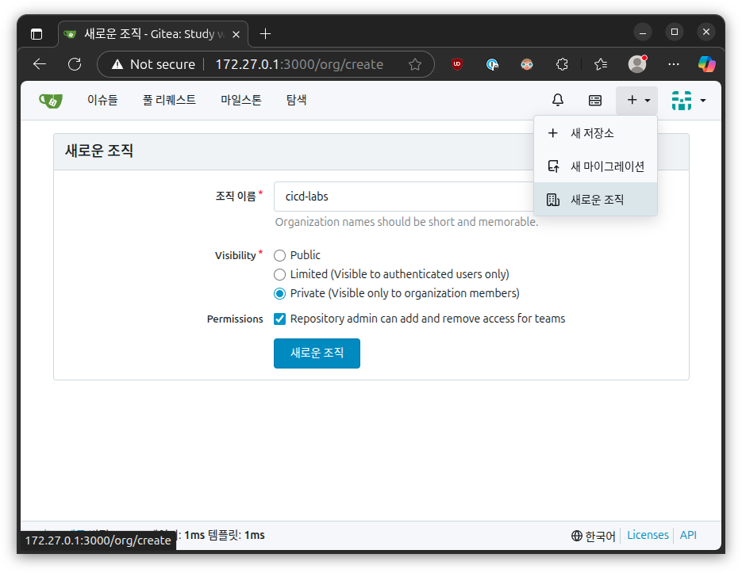Click the globe icon by 한국어
The width and height of the screenshot is (742, 573).
pyautogui.click(x=576, y=536)
